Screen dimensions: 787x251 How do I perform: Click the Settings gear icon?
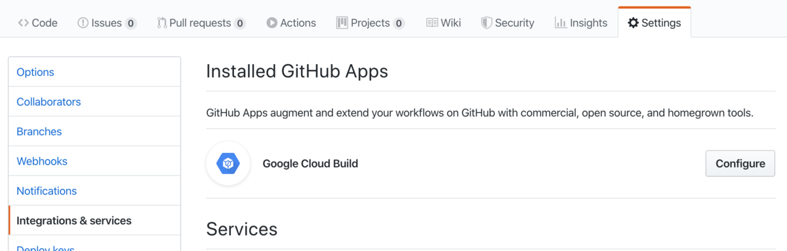pyautogui.click(x=633, y=23)
